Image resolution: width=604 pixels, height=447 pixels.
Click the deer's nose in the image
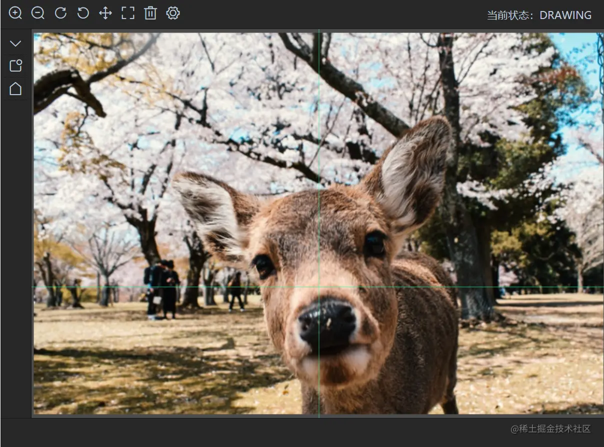coord(327,324)
